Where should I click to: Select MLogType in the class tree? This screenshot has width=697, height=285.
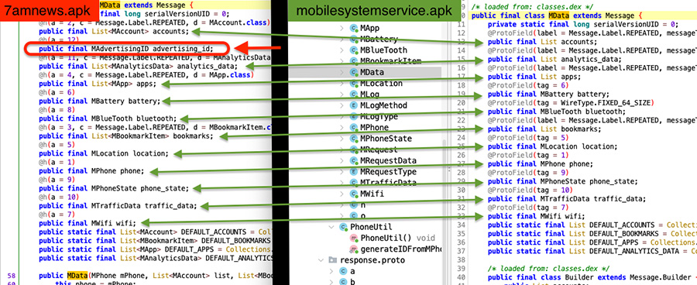[379, 116]
